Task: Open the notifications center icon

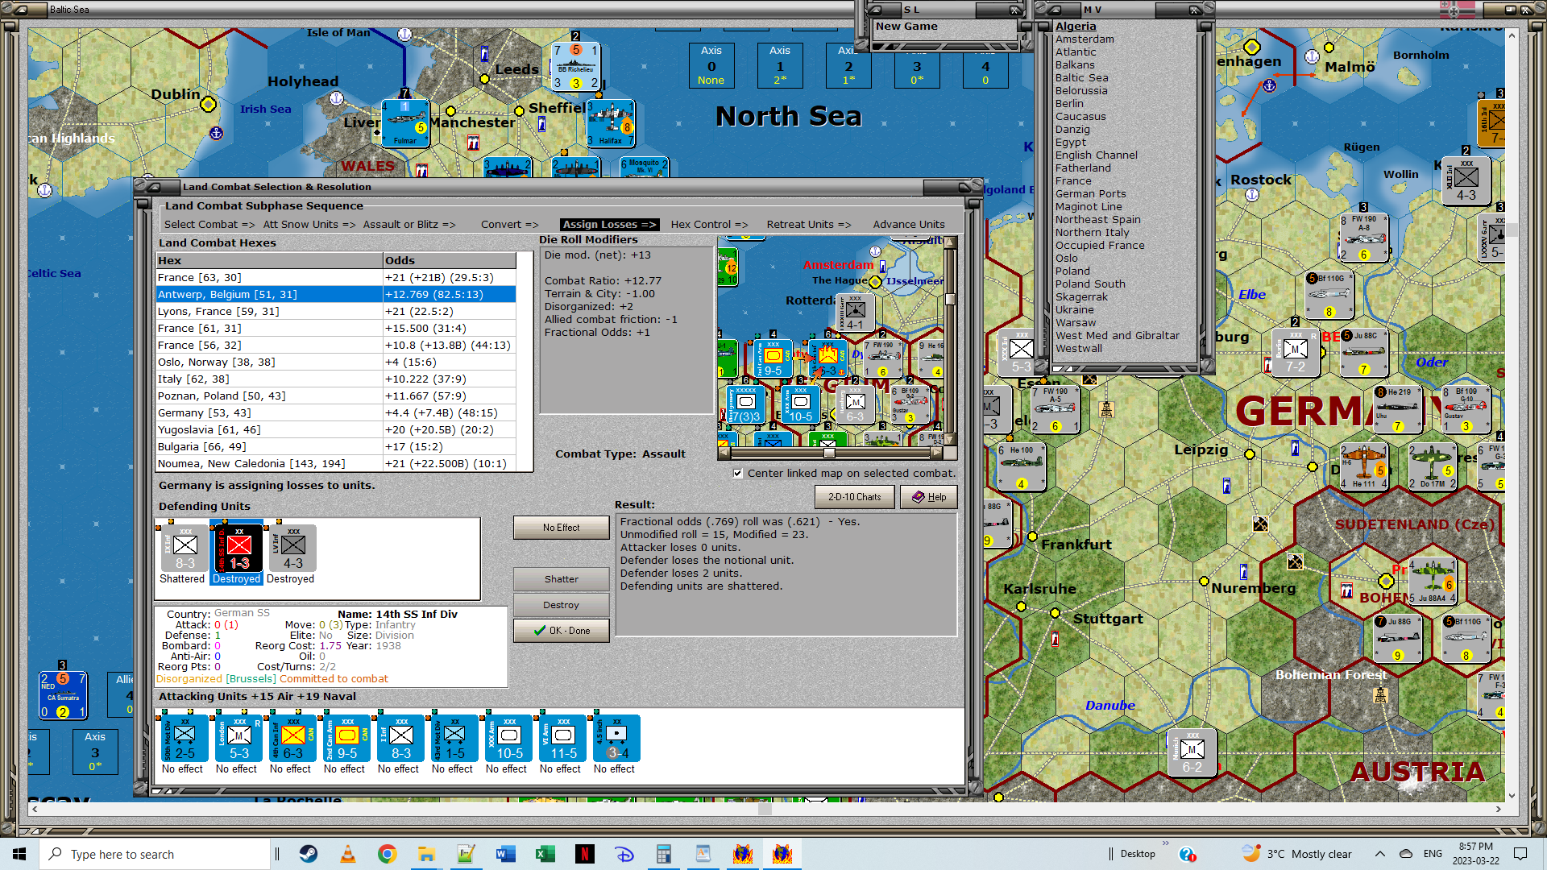Action: [x=1520, y=854]
